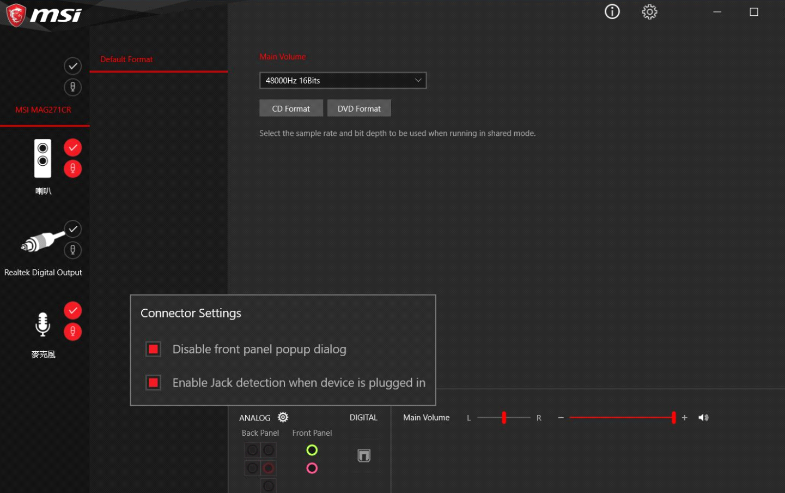Uncheck Disable front panel popup dialog
The height and width of the screenshot is (493, 785).
154,349
